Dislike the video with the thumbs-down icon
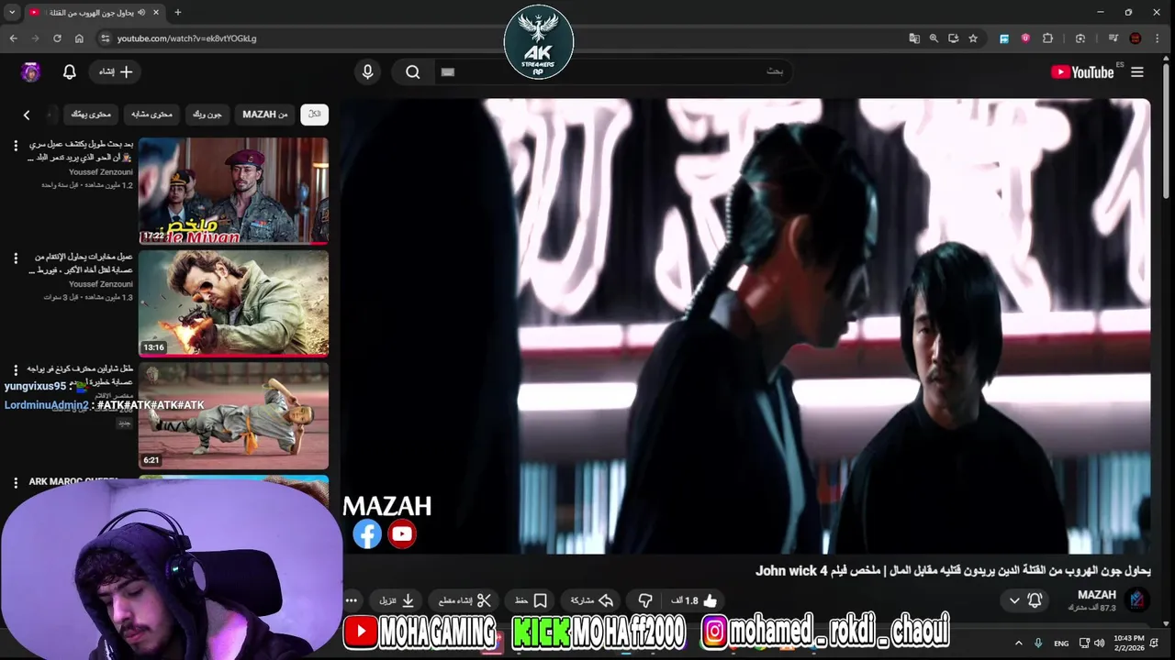This screenshot has width=1175, height=660. coord(645,600)
